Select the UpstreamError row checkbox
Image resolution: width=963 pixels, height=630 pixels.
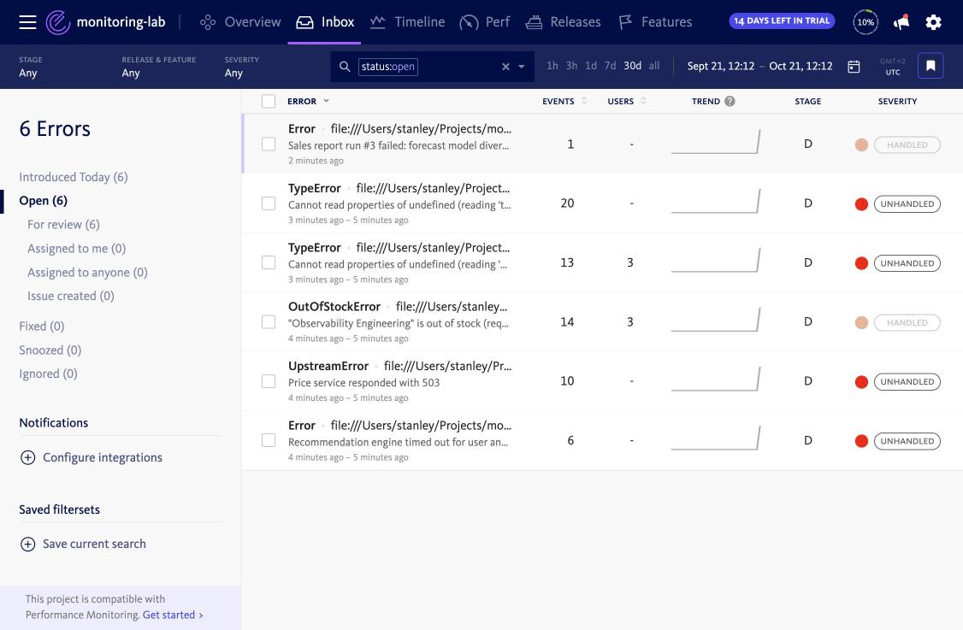tap(269, 381)
